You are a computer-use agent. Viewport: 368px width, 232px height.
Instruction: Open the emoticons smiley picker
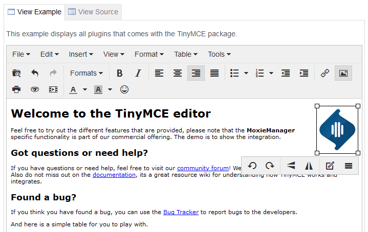[x=124, y=89]
